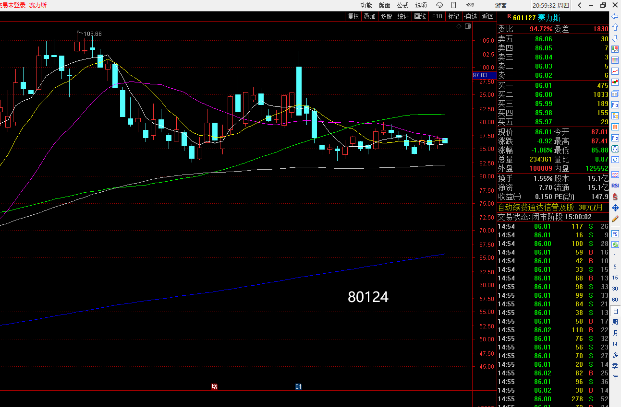Screen dimensions: 621x407
Task: Select the 月 monthly period
Action: (x=615, y=333)
